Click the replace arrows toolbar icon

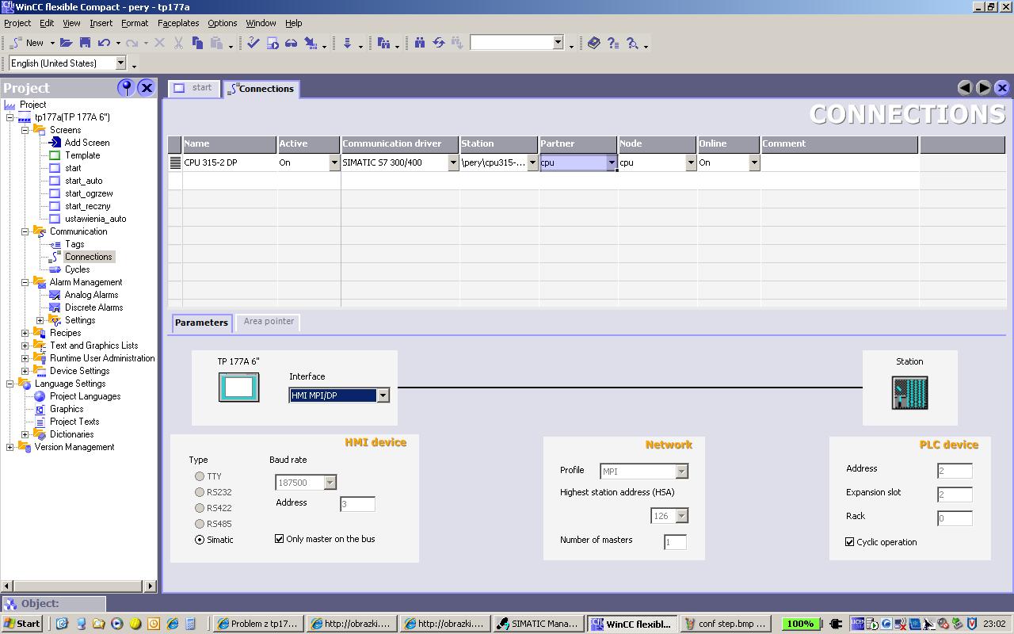[438, 43]
